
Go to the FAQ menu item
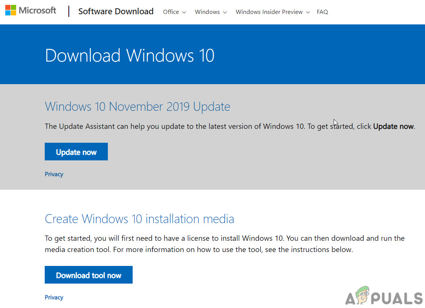322,12
